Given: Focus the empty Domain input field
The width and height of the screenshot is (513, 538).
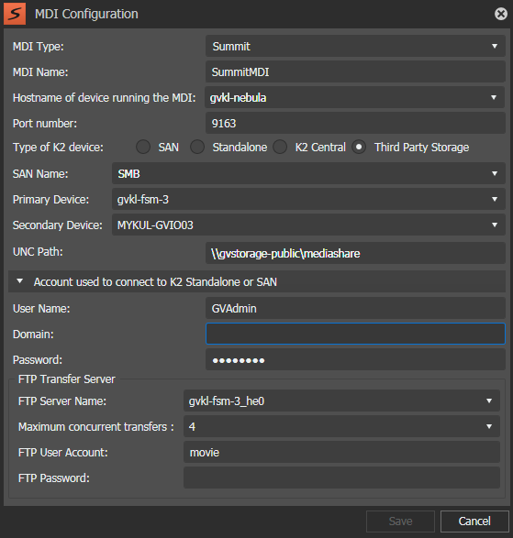Looking at the screenshot, I should coord(355,334).
